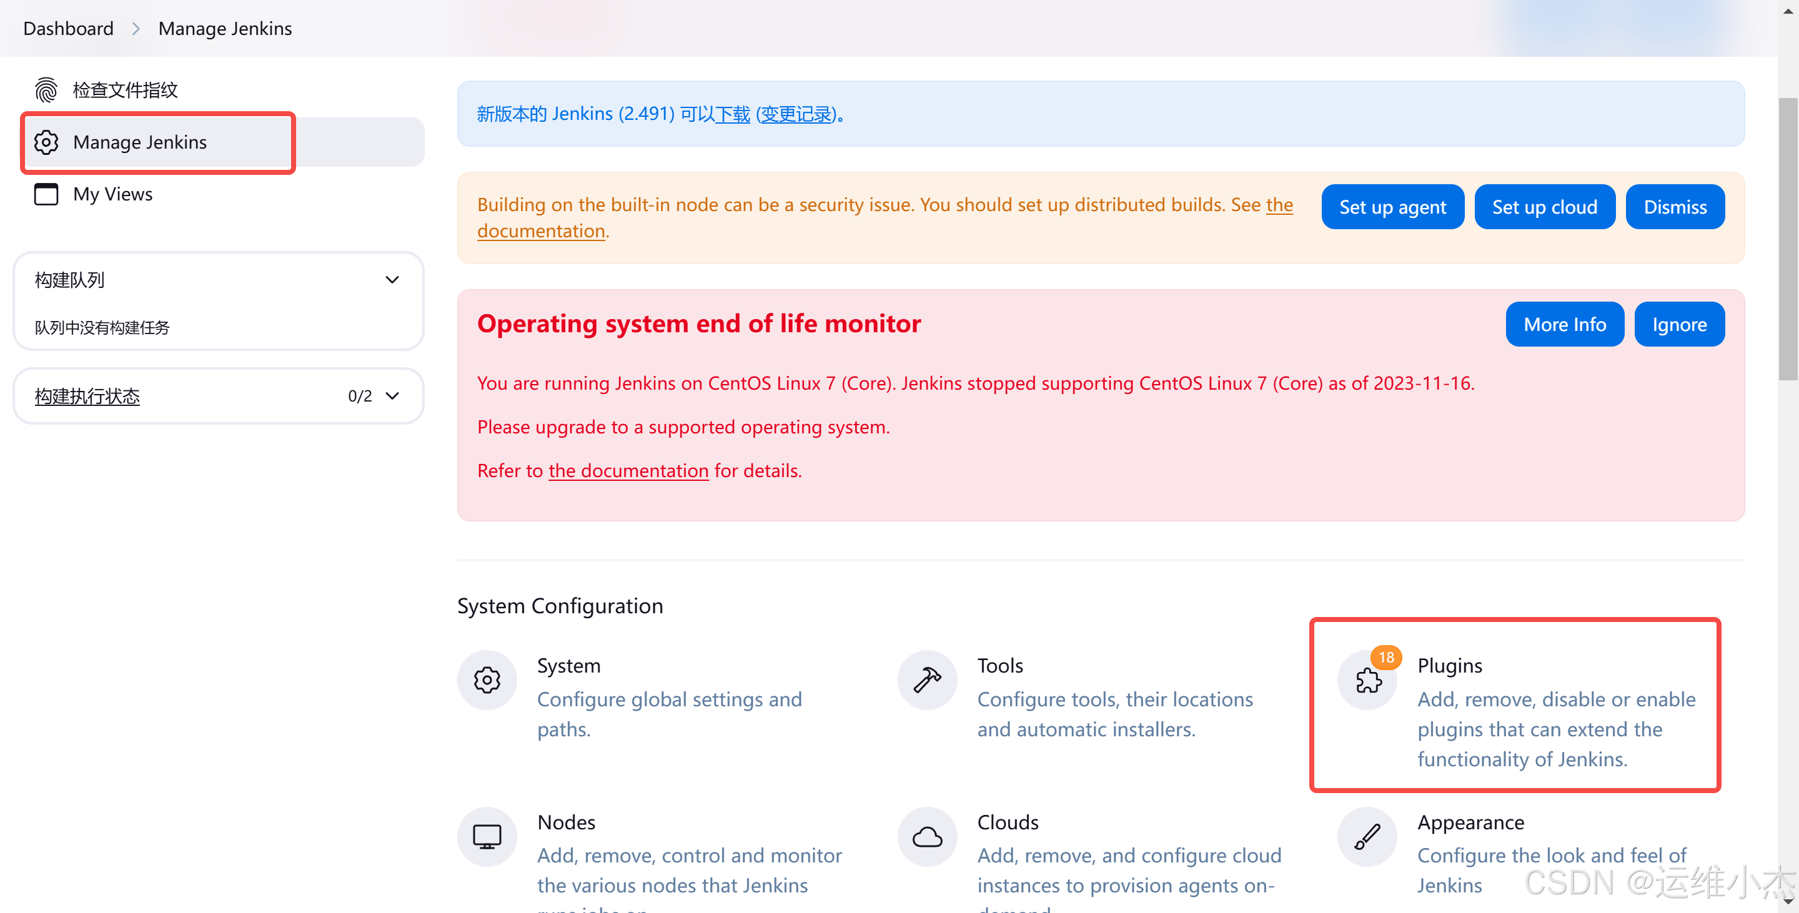The image size is (1799, 913).
Task: Open 变更记录 changelog link
Action: click(796, 114)
